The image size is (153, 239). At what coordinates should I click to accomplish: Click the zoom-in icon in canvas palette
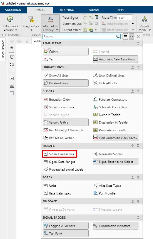click(12, 57)
